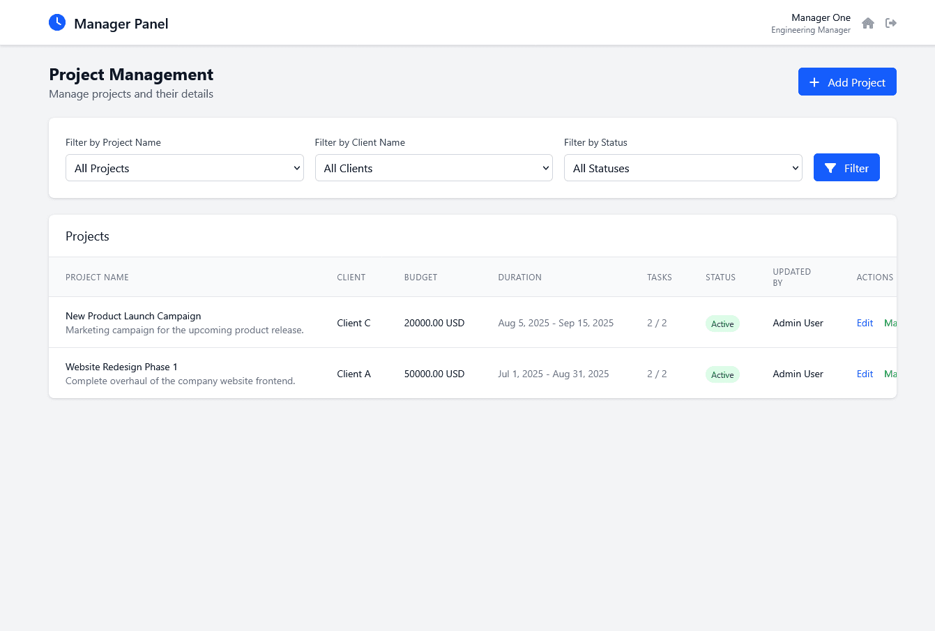Click the 2 / 2 tasks count for Website Redesign
This screenshot has height=631, width=935.
(657, 374)
